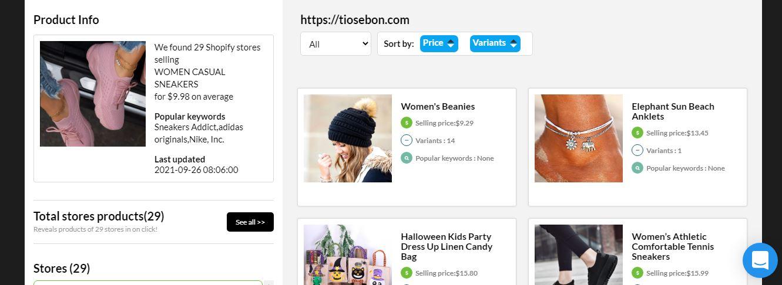The height and width of the screenshot is (285, 782).
Task: Click the variants icon for Elephant Sun Beach Anklets
Action: (637, 150)
